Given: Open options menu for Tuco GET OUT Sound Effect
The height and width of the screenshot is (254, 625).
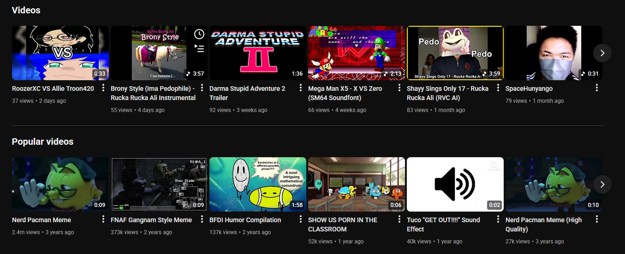Looking at the screenshot, I should (x=498, y=219).
